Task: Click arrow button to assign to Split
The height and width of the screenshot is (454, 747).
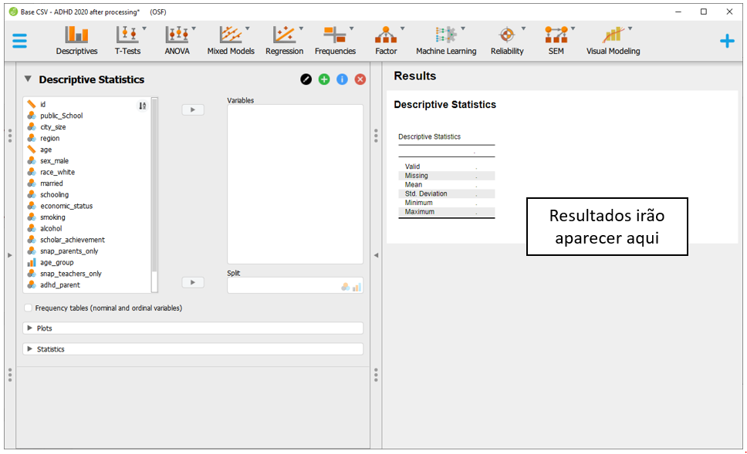Action: point(193,283)
